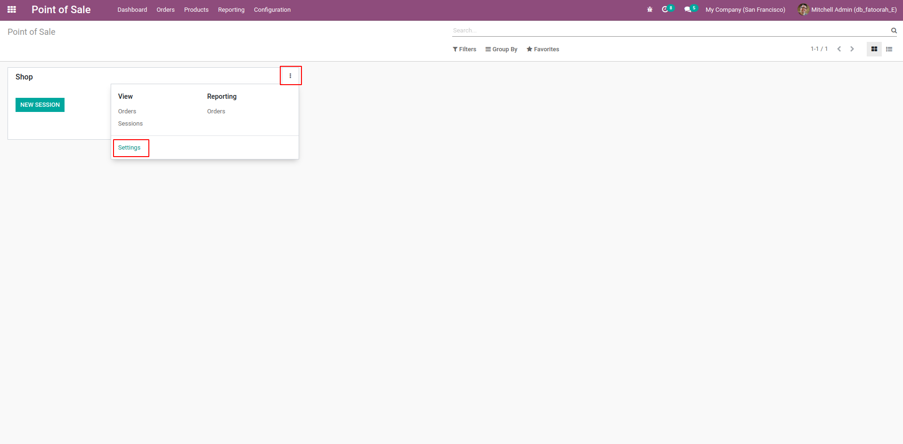Choose Sessions under View section
Viewport: 903px width, 444px height.
pyautogui.click(x=130, y=124)
